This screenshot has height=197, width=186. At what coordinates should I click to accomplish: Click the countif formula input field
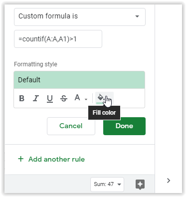[58, 39]
